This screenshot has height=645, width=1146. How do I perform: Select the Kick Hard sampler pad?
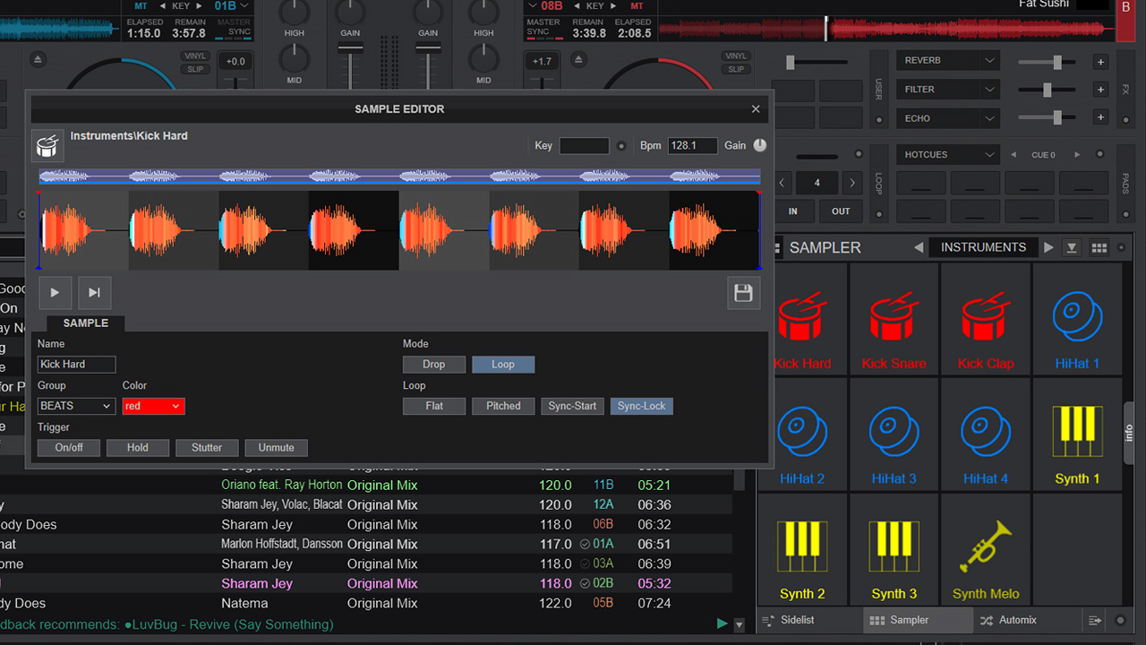pyautogui.click(x=801, y=318)
